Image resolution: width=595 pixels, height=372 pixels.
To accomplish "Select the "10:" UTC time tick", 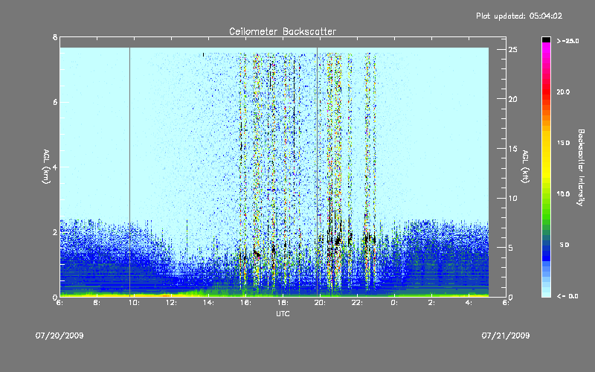I will [x=134, y=303].
